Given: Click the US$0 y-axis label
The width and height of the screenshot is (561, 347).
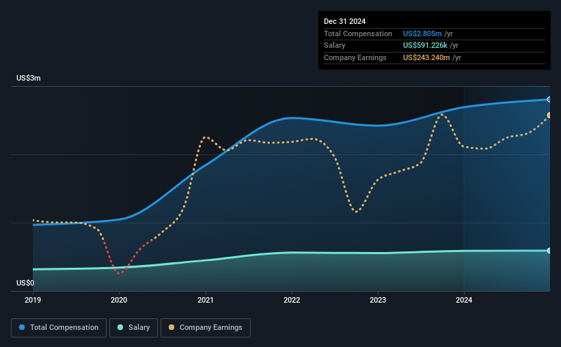Looking at the screenshot, I should (x=25, y=283).
